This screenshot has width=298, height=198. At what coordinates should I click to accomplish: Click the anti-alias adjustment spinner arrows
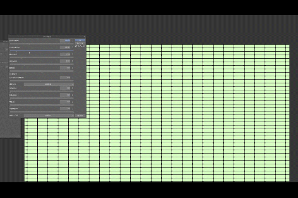(x=72, y=78)
